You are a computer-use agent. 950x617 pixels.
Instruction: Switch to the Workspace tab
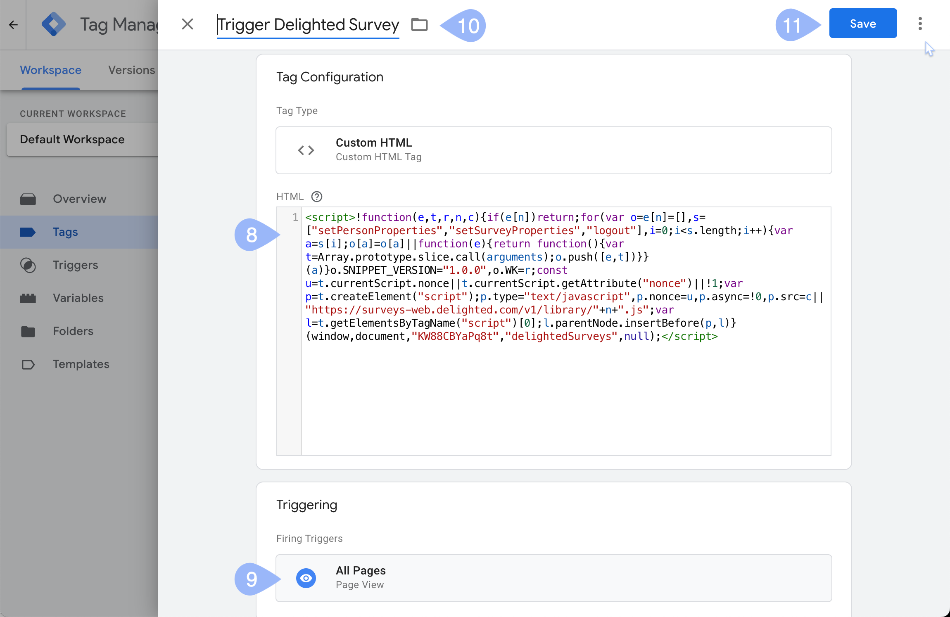(51, 70)
